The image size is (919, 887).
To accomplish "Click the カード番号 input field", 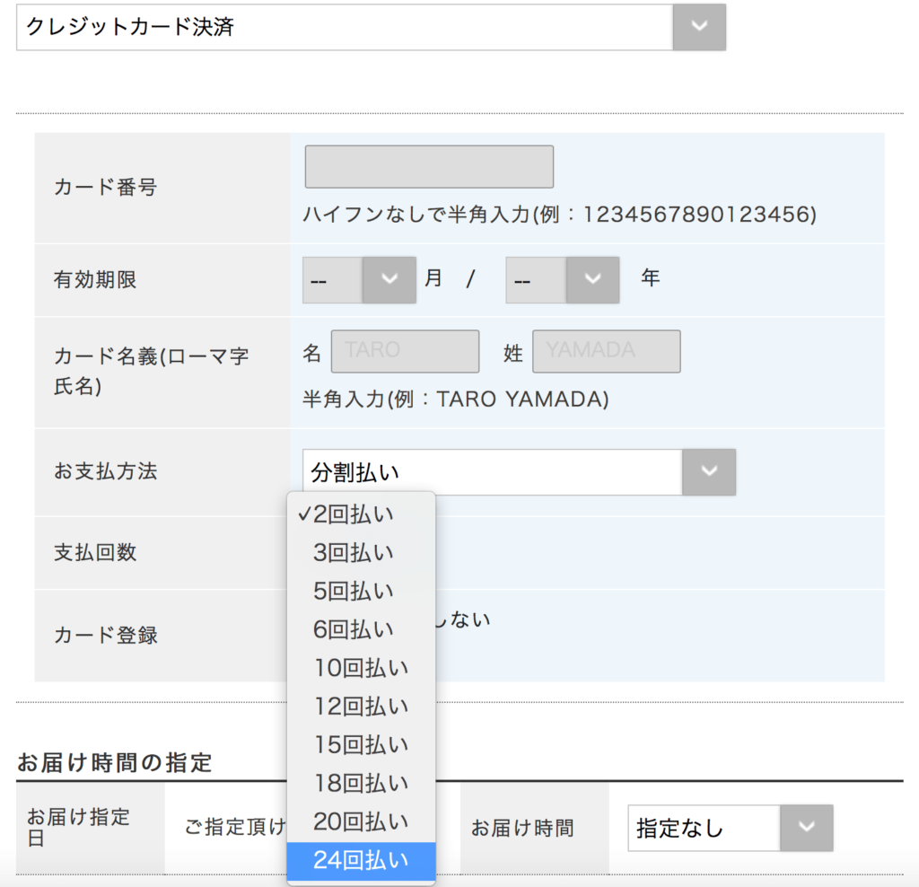I will (x=429, y=166).
